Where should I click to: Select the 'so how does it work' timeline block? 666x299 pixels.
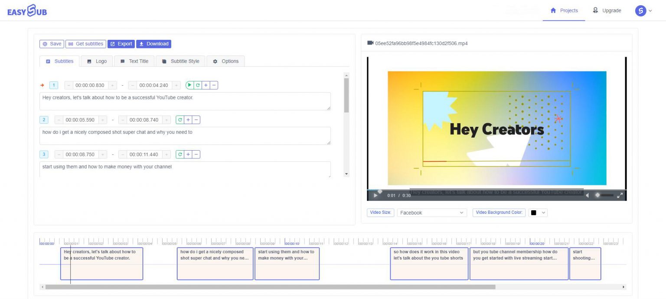[429, 264]
